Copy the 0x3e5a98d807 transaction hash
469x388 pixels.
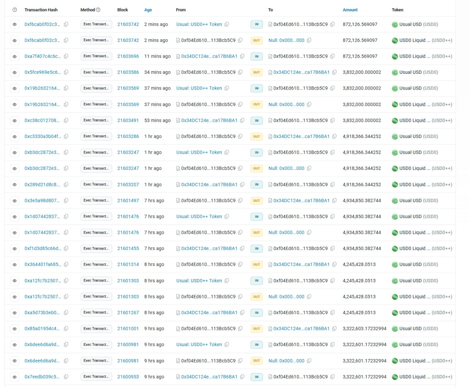click(x=66, y=200)
